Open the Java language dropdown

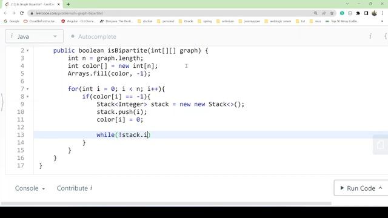[34, 36]
